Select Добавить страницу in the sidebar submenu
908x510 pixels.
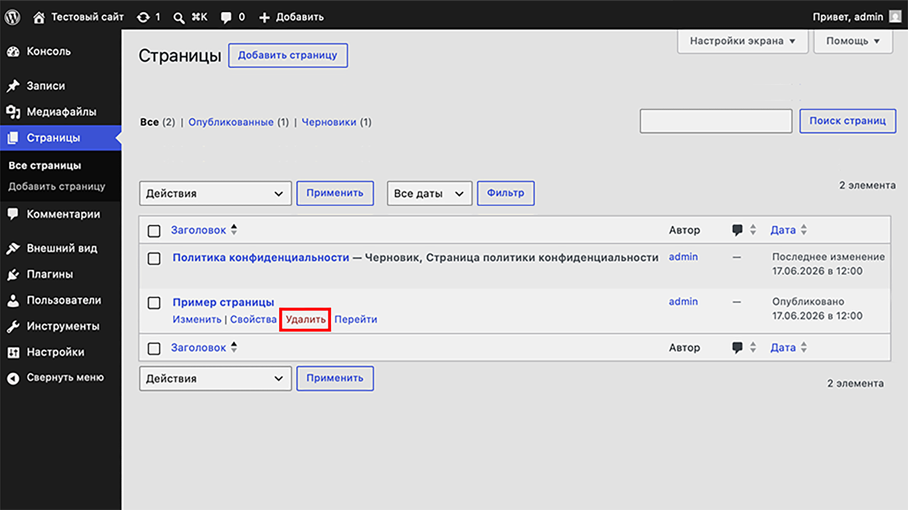(x=57, y=187)
